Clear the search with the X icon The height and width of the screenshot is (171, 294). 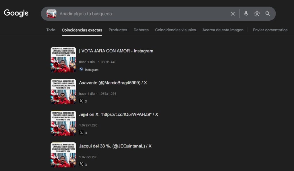[233, 14]
